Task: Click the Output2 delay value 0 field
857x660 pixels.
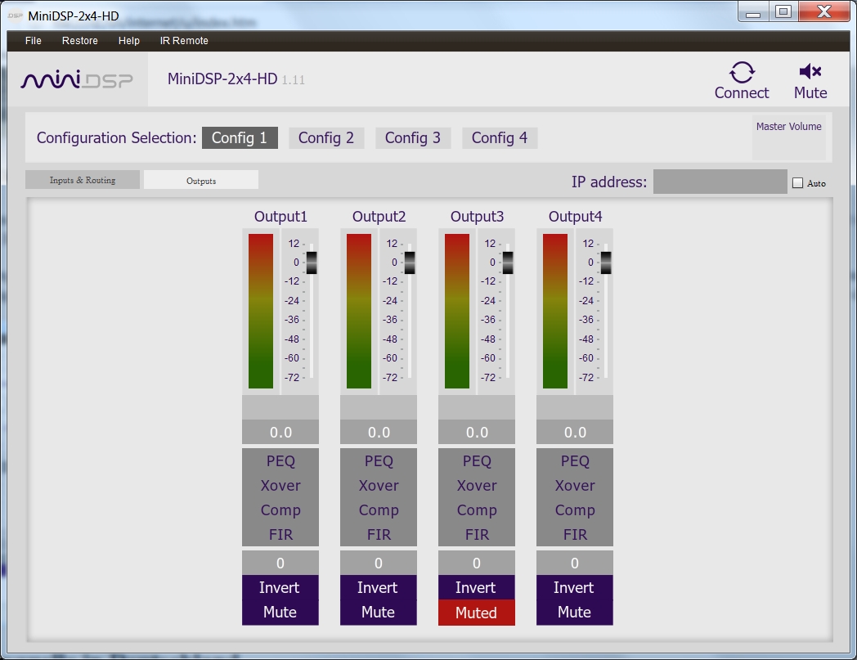Action: (x=379, y=563)
